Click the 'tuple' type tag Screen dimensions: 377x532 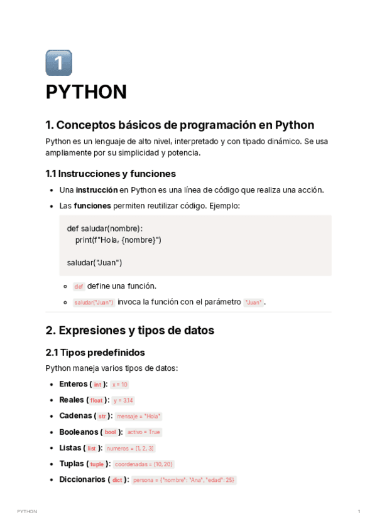pos(97,464)
